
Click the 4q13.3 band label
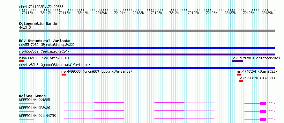(25, 27)
